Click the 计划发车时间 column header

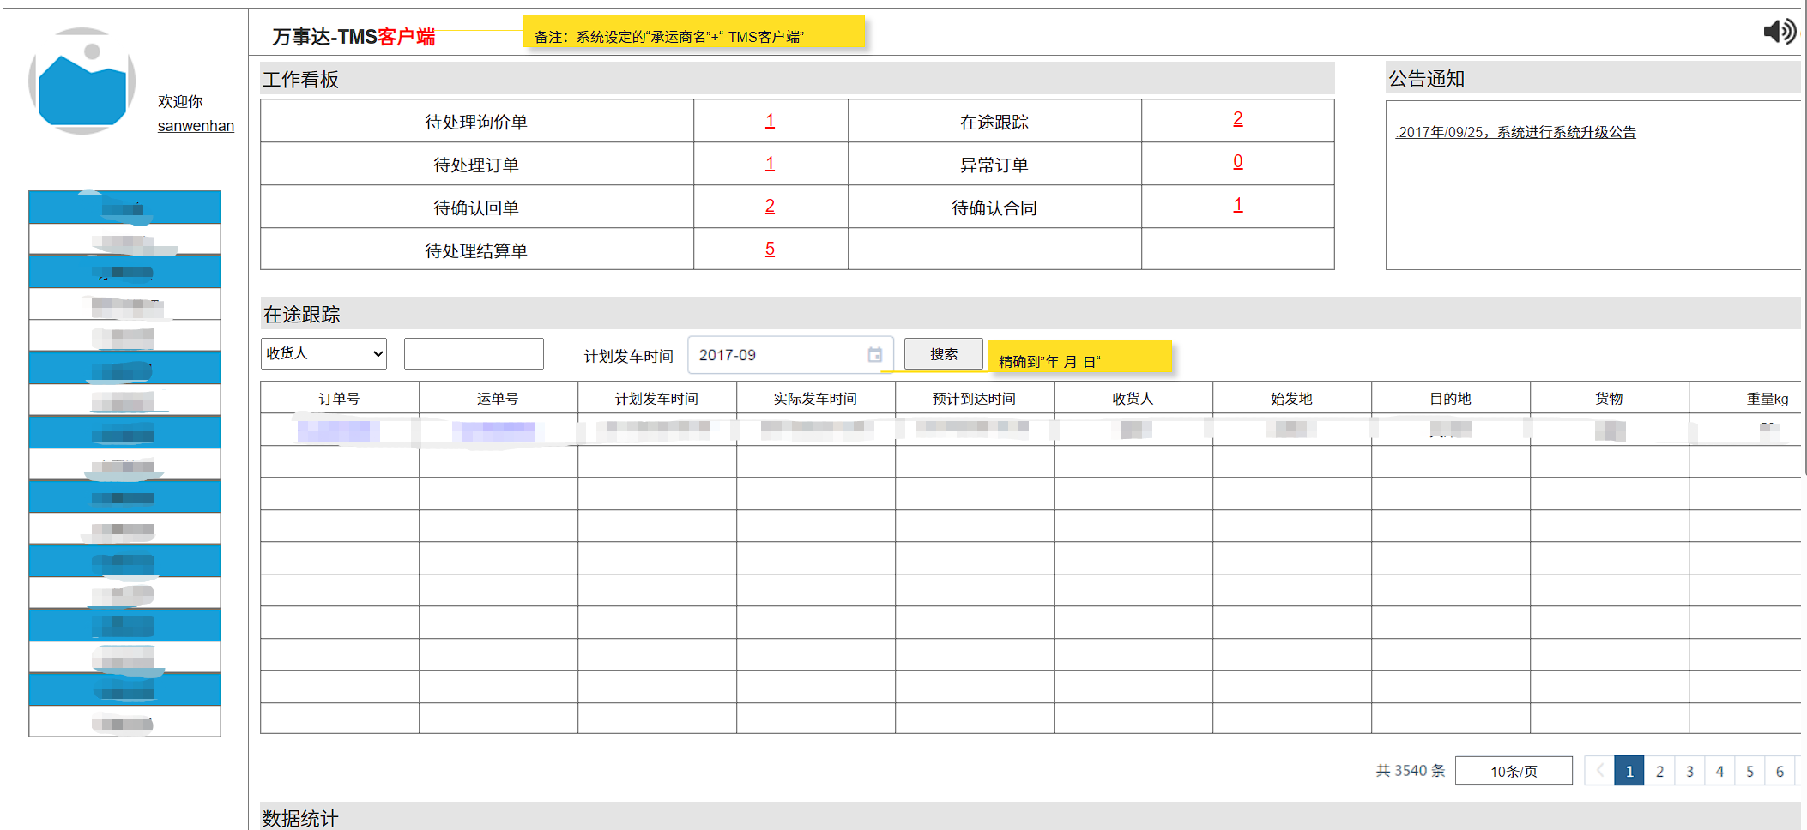pos(657,399)
